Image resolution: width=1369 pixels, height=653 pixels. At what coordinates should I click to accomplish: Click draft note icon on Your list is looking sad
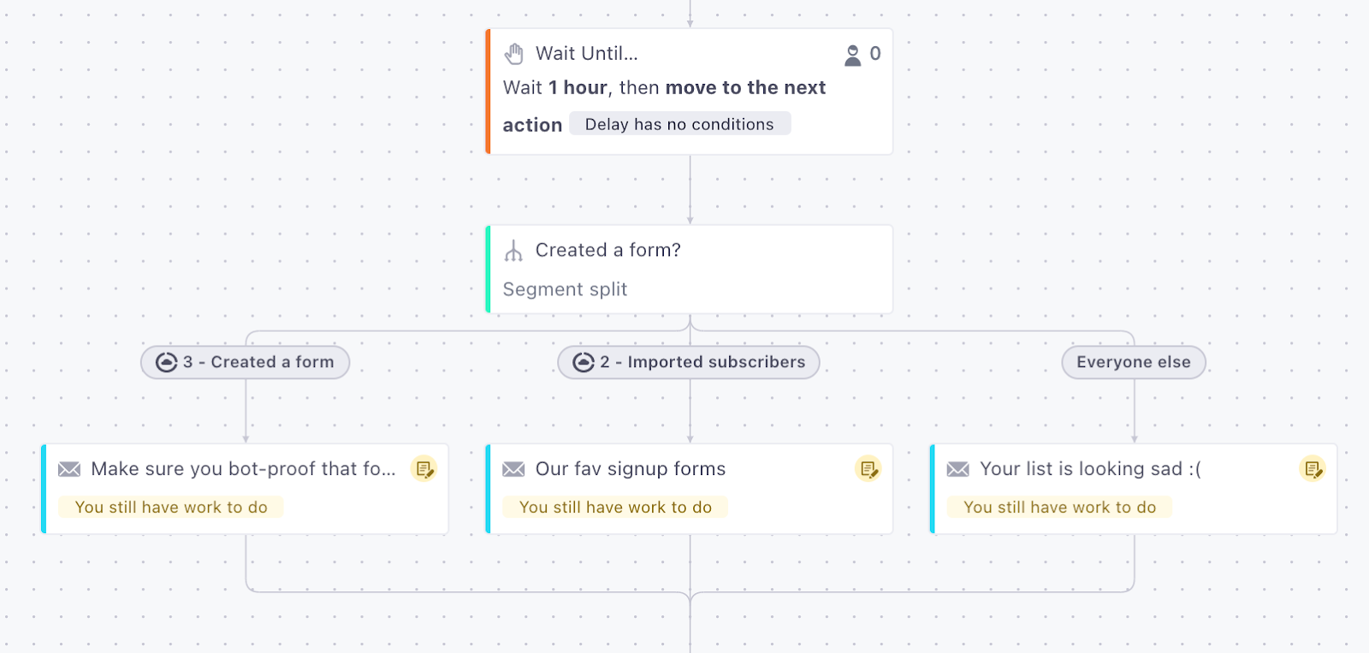pyautogui.click(x=1313, y=469)
